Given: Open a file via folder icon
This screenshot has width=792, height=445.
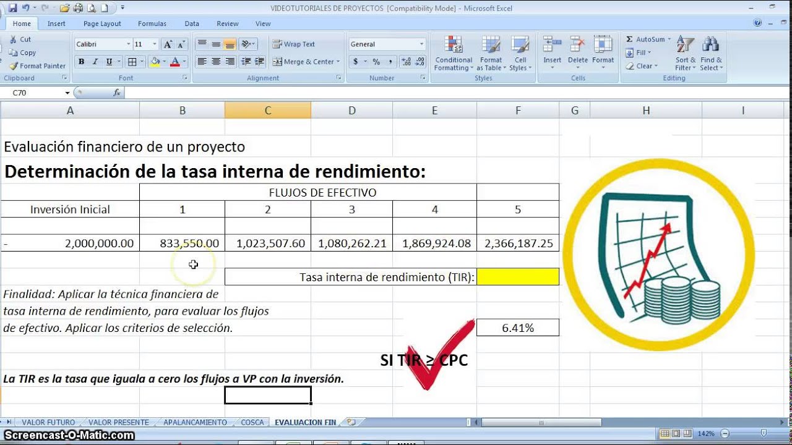Looking at the screenshot, I should pos(65,8).
